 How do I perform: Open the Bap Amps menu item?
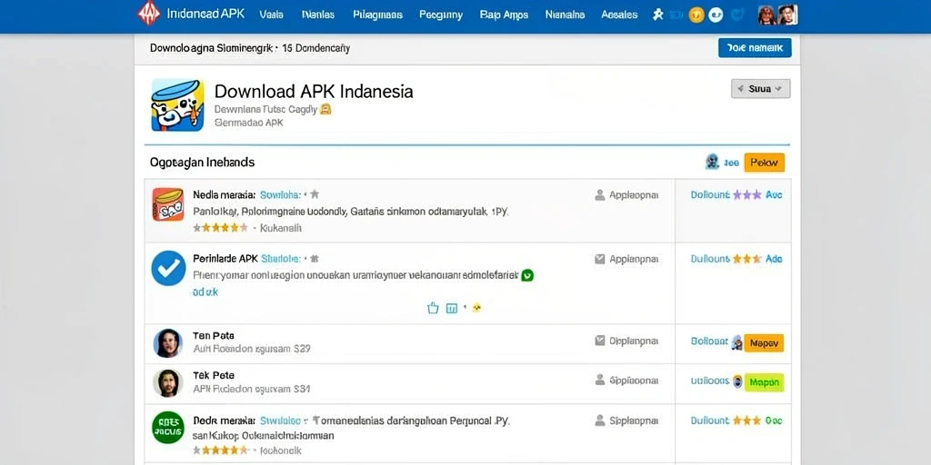tap(504, 15)
